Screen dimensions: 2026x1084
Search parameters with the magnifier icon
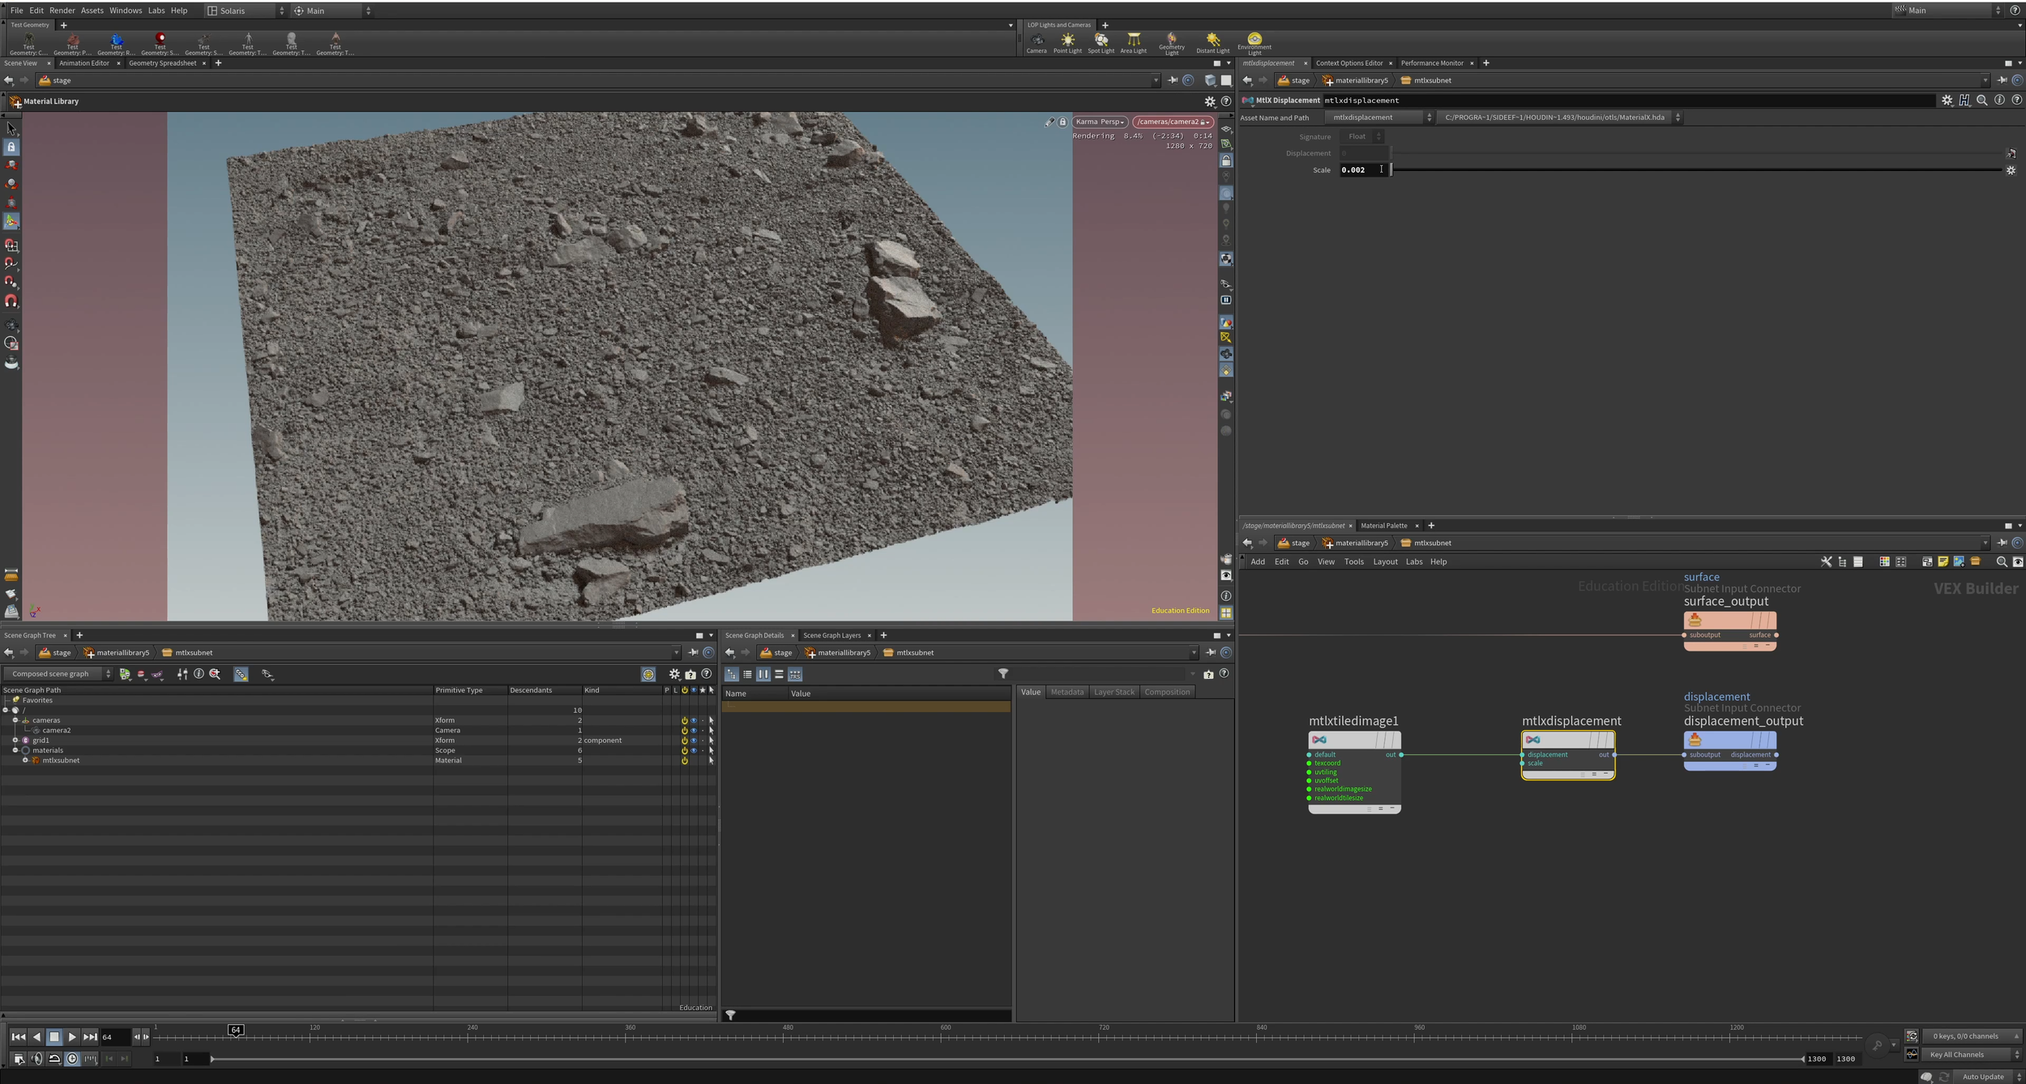coord(1981,100)
